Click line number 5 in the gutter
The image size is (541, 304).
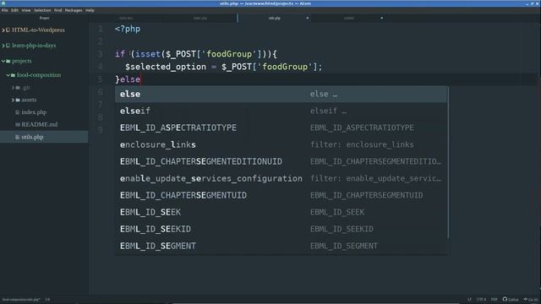pyautogui.click(x=100, y=79)
